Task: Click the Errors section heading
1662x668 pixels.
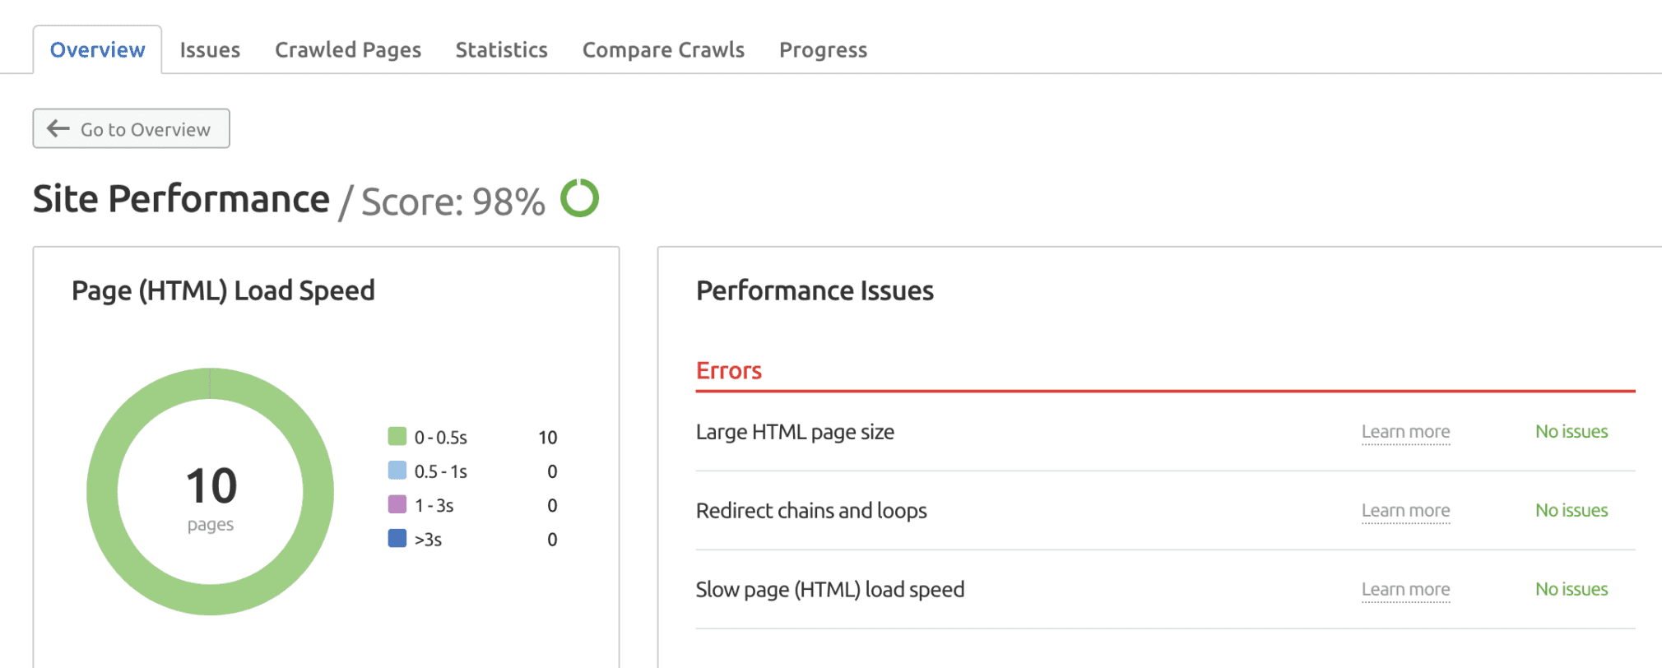Action: [728, 370]
